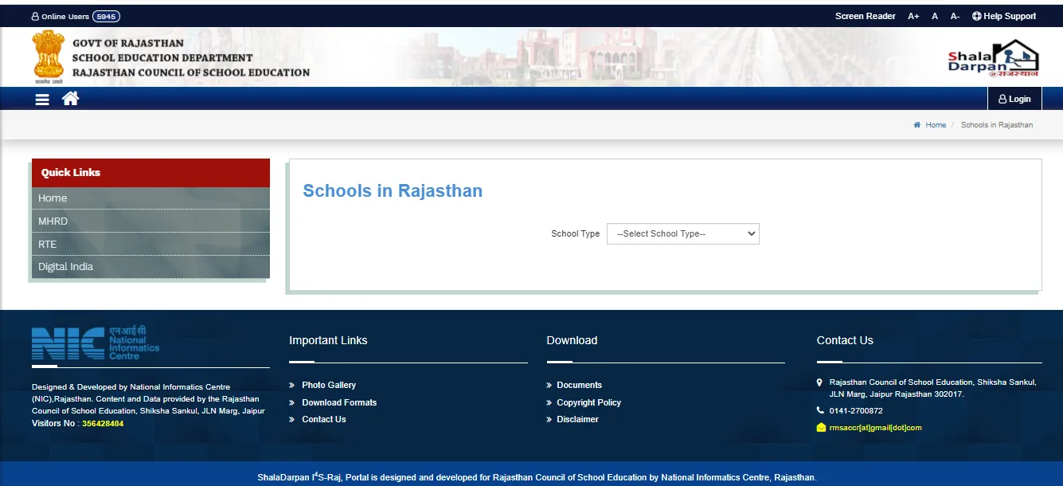Decrease text size with A-

(x=955, y=16)
